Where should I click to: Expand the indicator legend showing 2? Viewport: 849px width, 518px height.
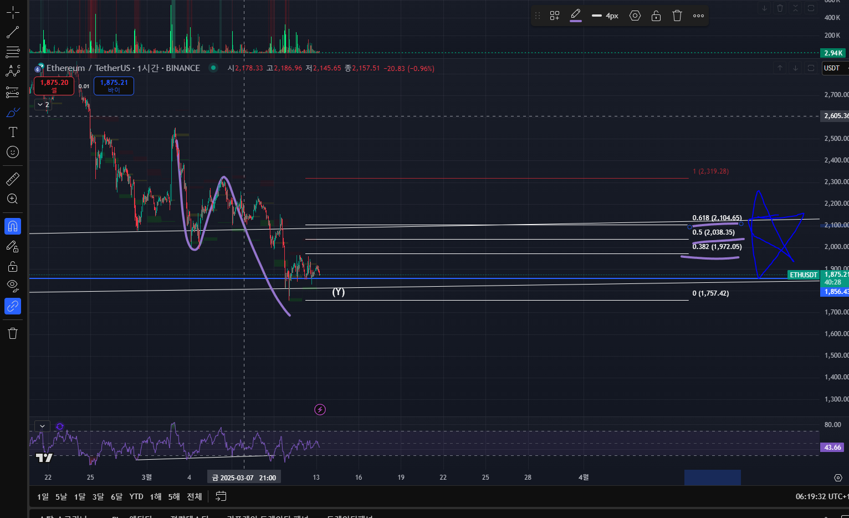point(43,104)
